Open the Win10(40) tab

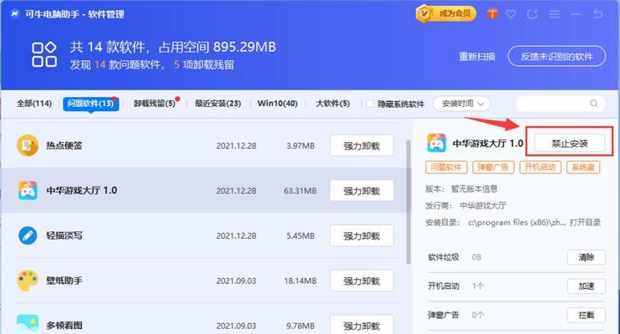click(x=277, y=104)
